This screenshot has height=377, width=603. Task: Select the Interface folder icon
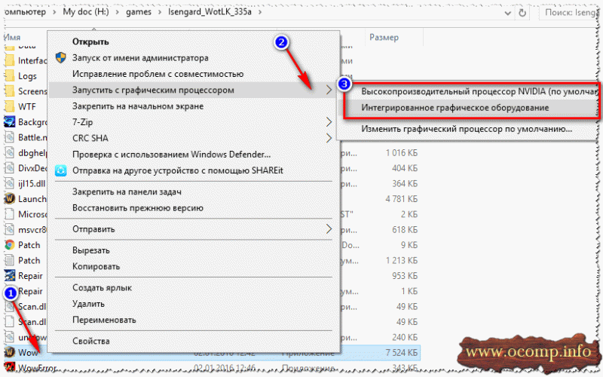click(9, 60)
